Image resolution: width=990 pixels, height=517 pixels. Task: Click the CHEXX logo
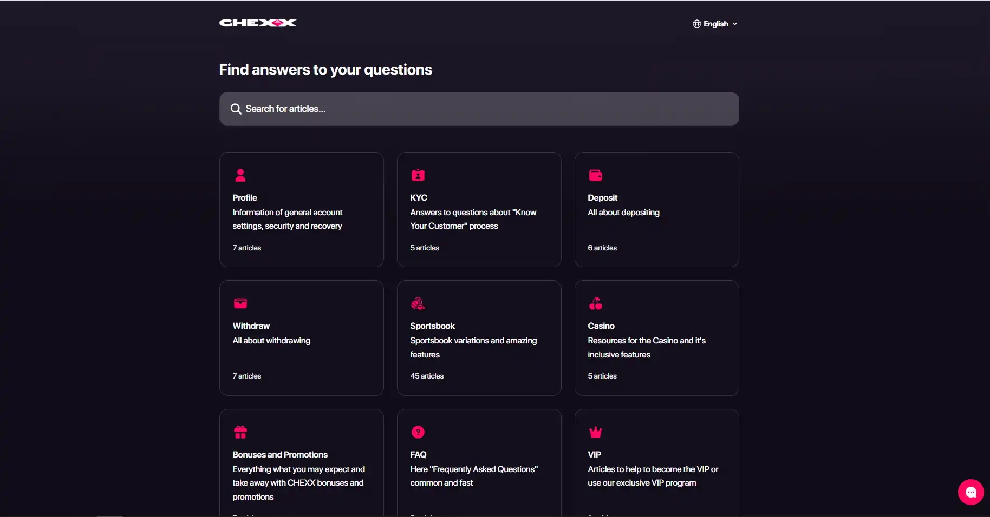pos(258,23)
